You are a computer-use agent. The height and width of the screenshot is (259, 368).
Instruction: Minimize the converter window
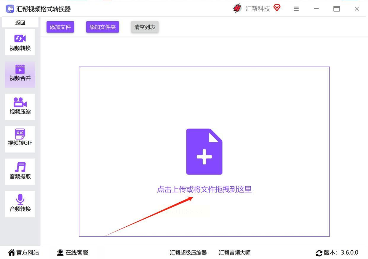pyautogui.click(x=316, y=9)
